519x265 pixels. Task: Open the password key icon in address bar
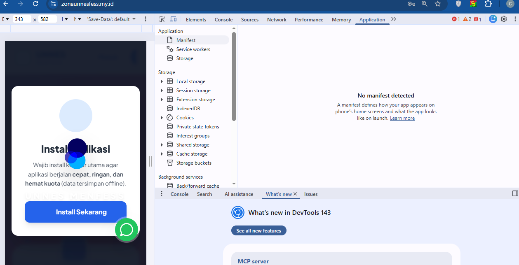(411, 4)
